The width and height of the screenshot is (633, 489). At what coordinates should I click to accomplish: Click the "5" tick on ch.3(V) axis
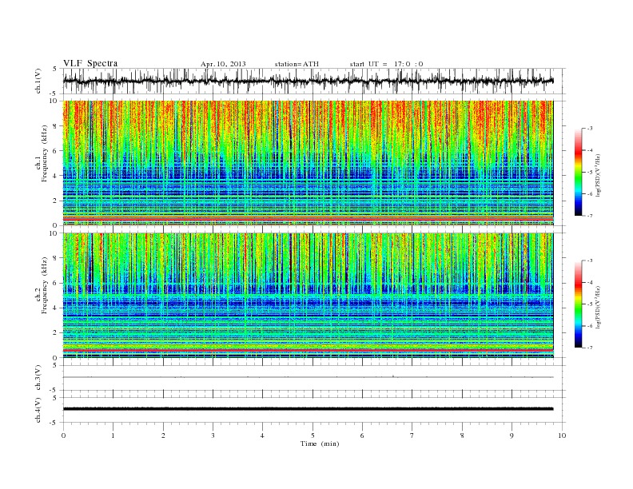(x=55, y=365)
